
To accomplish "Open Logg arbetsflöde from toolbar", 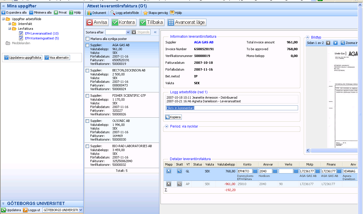I will coord(124,13).
